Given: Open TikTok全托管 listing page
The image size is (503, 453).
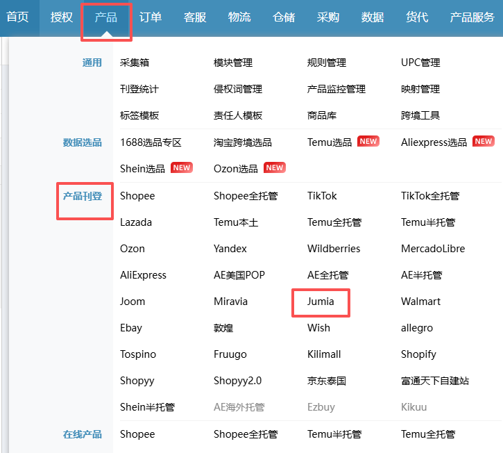Looking at the screenshot, I should [430, 196].
